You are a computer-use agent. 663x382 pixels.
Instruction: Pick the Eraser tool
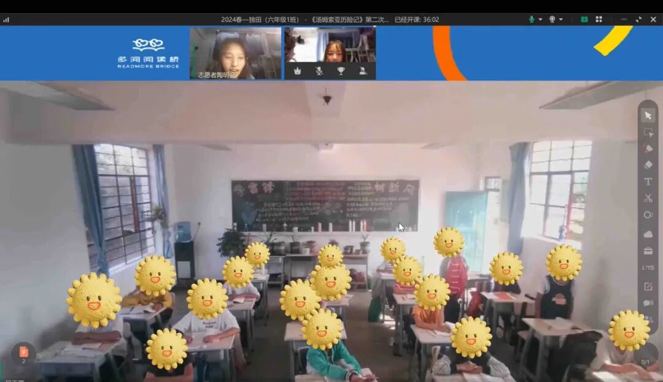point(648,164)
